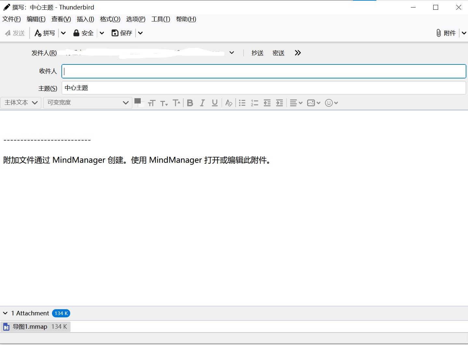This screenshot has width=468, height=345.
Task: Close the compose window
Action: point(459,7)
